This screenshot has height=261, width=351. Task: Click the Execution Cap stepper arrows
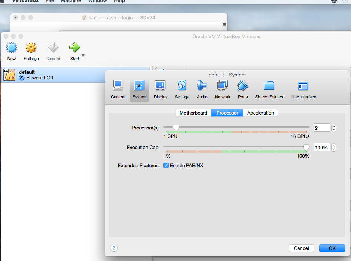click(x=334, y=148)
